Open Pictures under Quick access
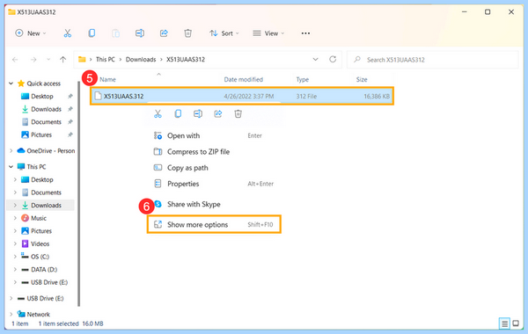528x334 pixels. (41, 134)
